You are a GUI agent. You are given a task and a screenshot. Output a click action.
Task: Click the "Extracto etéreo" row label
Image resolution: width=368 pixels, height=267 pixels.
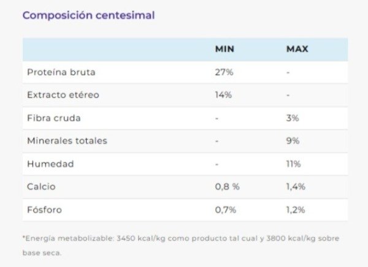(x=63, y=95)
